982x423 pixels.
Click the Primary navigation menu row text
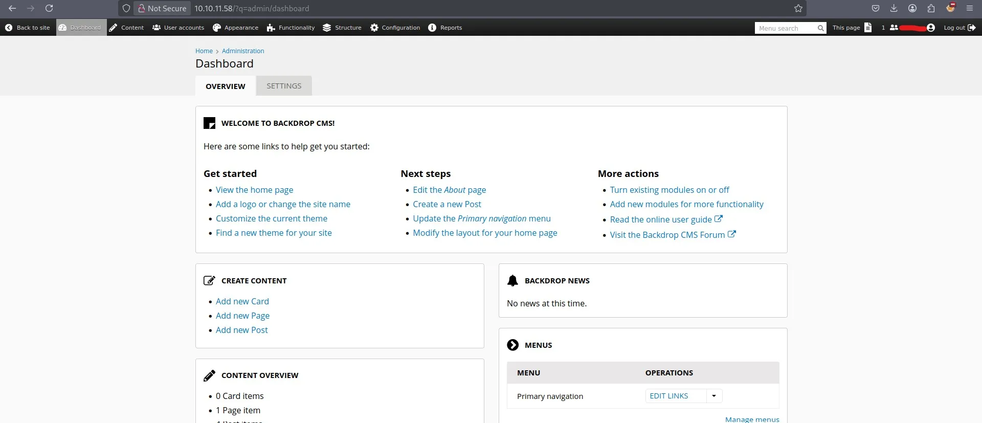tap(550, 396)
